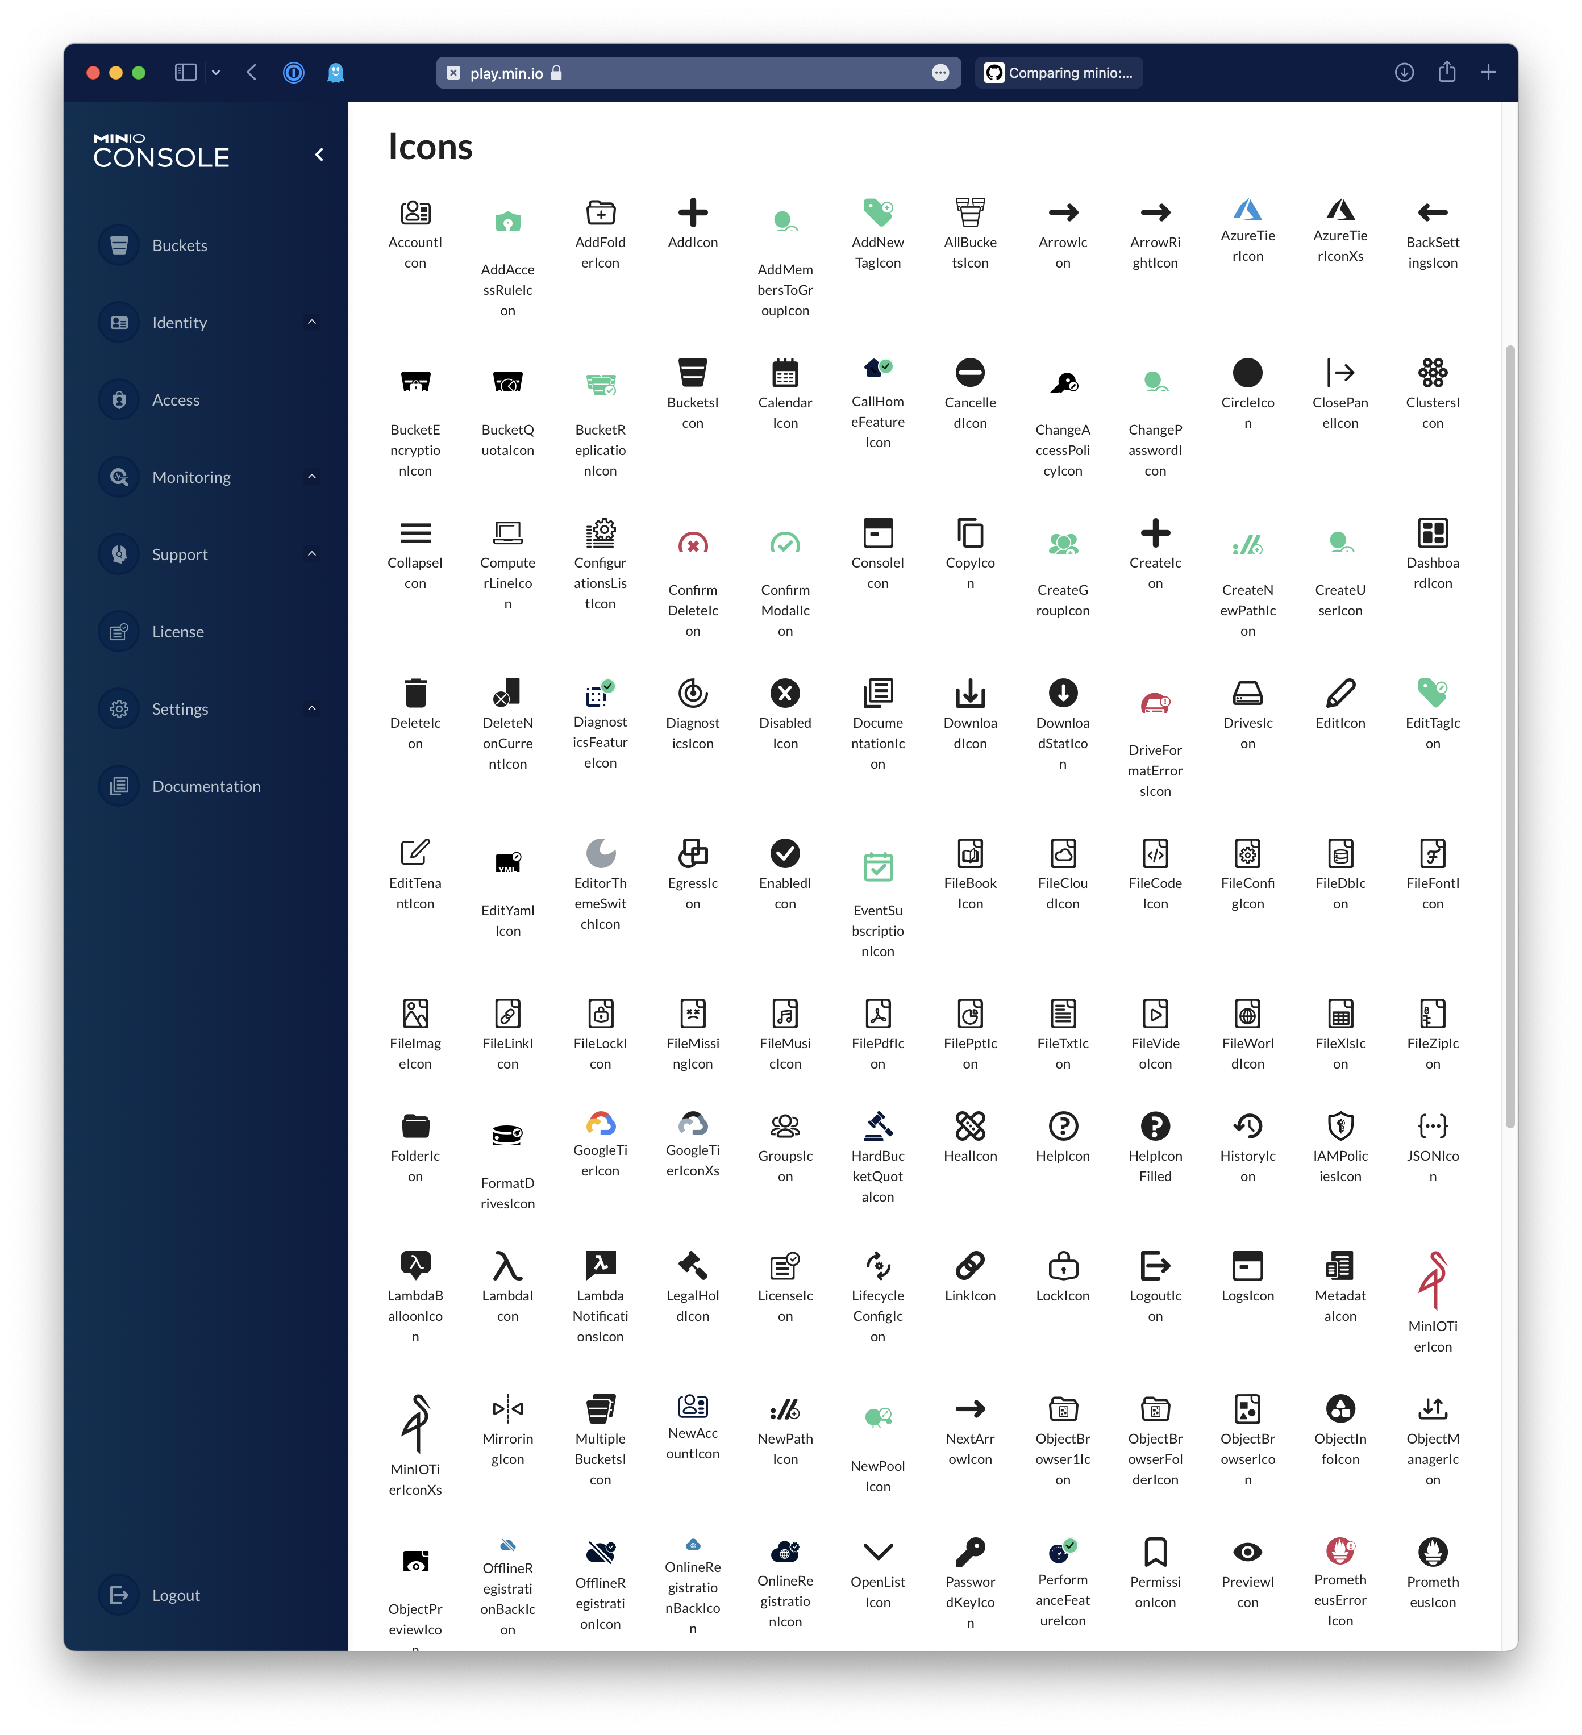Image resolution: width=1582 pixels, height=1735 pixels.
Task: Click the Lambda icon
Action: point(507,1266)
